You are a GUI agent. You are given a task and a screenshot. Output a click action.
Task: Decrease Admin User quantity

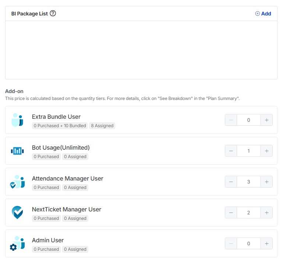point(231,243)
